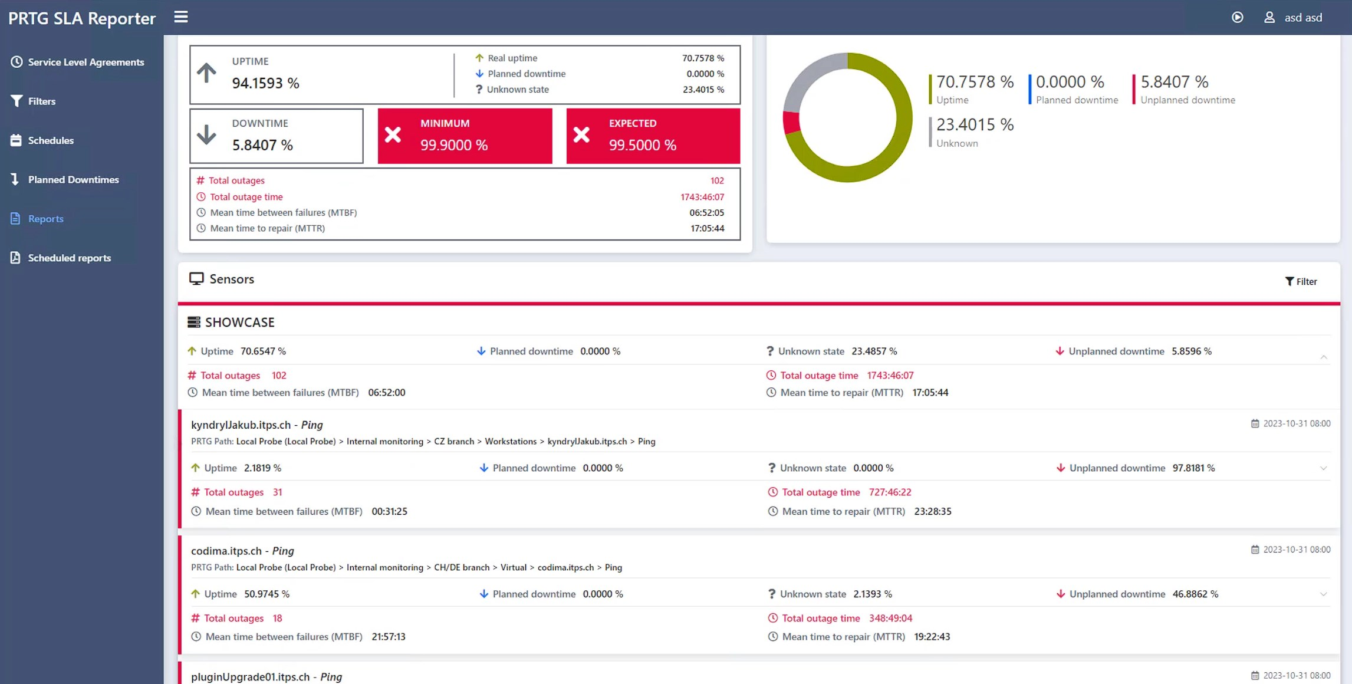Screen dimensions: 1352x684
Task: Click the Filters funnel icon in sidebar
Action: pos(17,101)
